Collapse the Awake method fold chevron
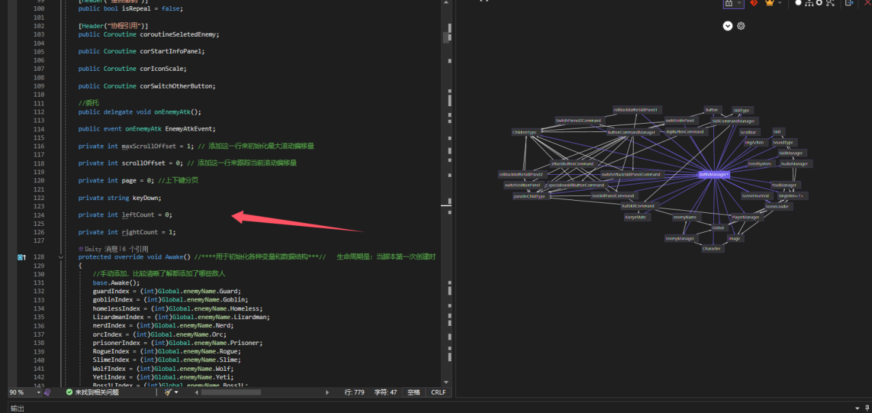Screen dimensions: 872x413 61,257
